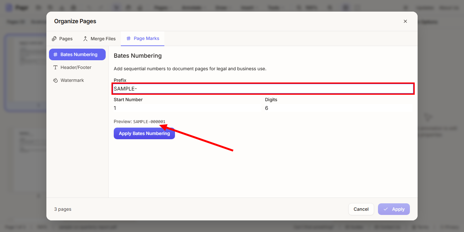Select the Page Marks tab
The height and width of the screenshot is (232, 464).
point(143,38)
